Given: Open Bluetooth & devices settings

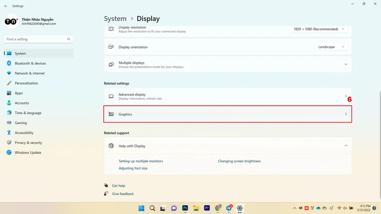Looking at the screenshot, I should coord(39,63).
